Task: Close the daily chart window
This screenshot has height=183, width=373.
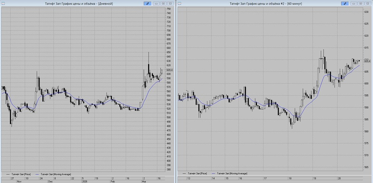Action: click(170, 4)
